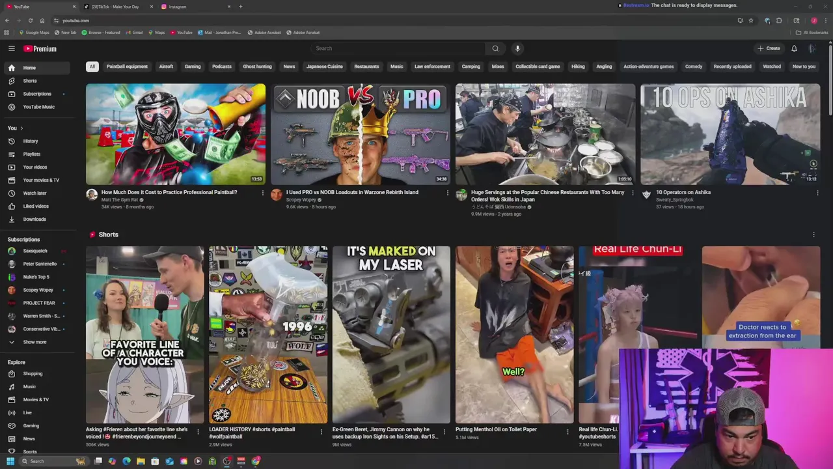
Task: Start voice search with microphone icon
Action: tap(517, 48)
